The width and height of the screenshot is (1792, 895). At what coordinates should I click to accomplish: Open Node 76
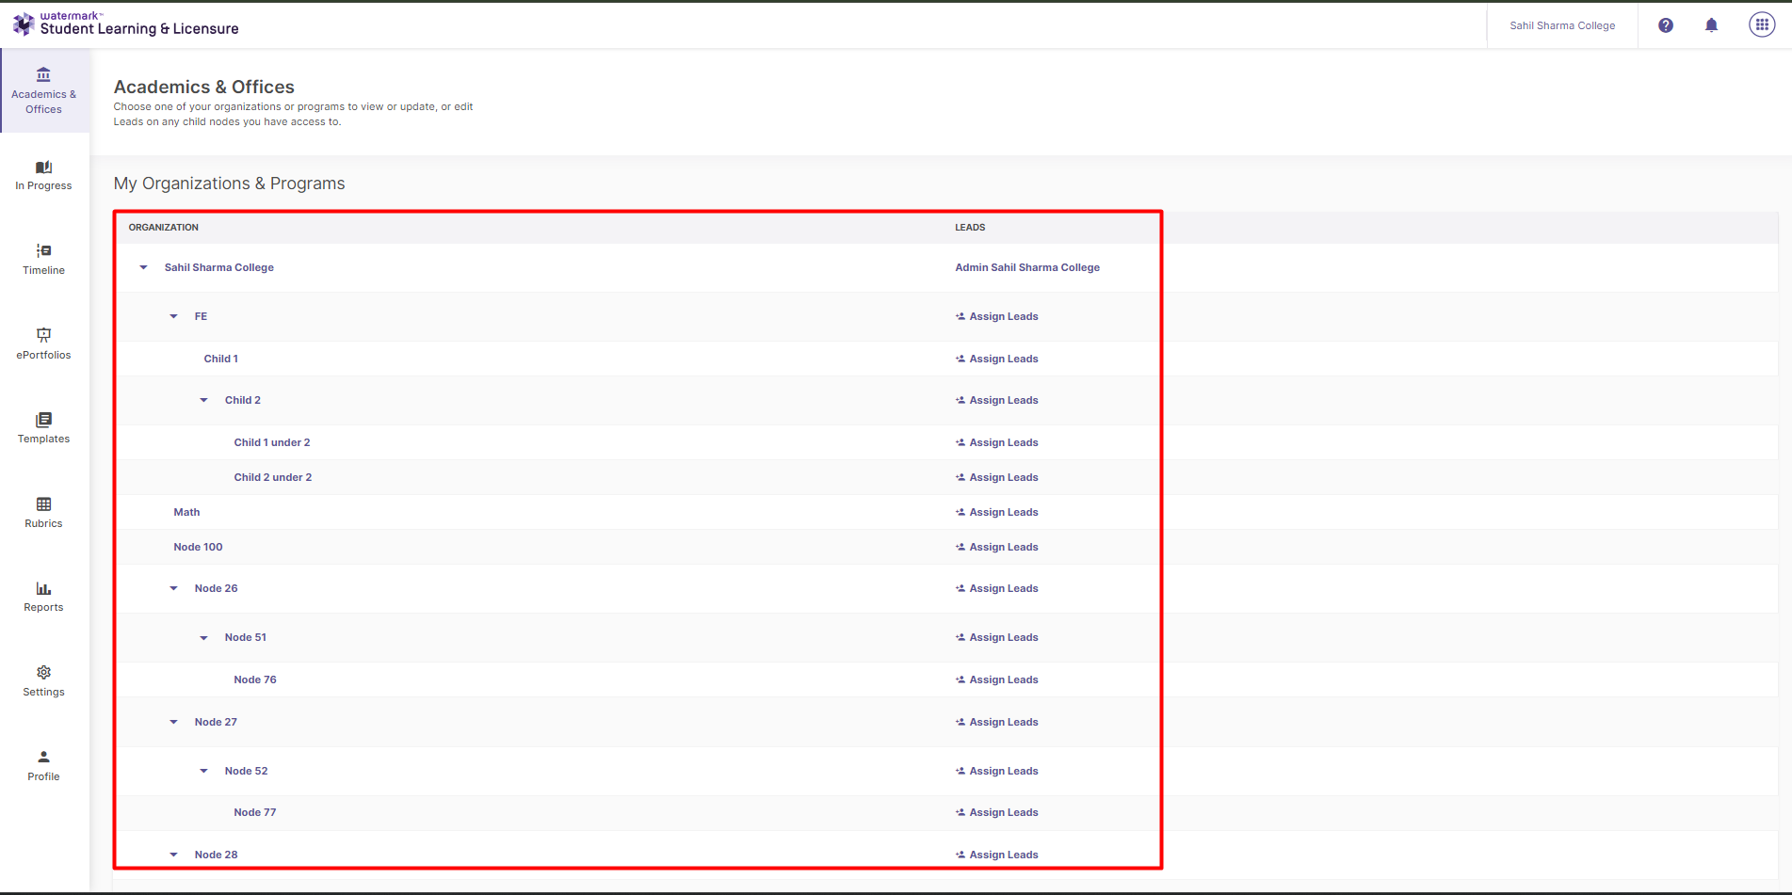(255, 679)
